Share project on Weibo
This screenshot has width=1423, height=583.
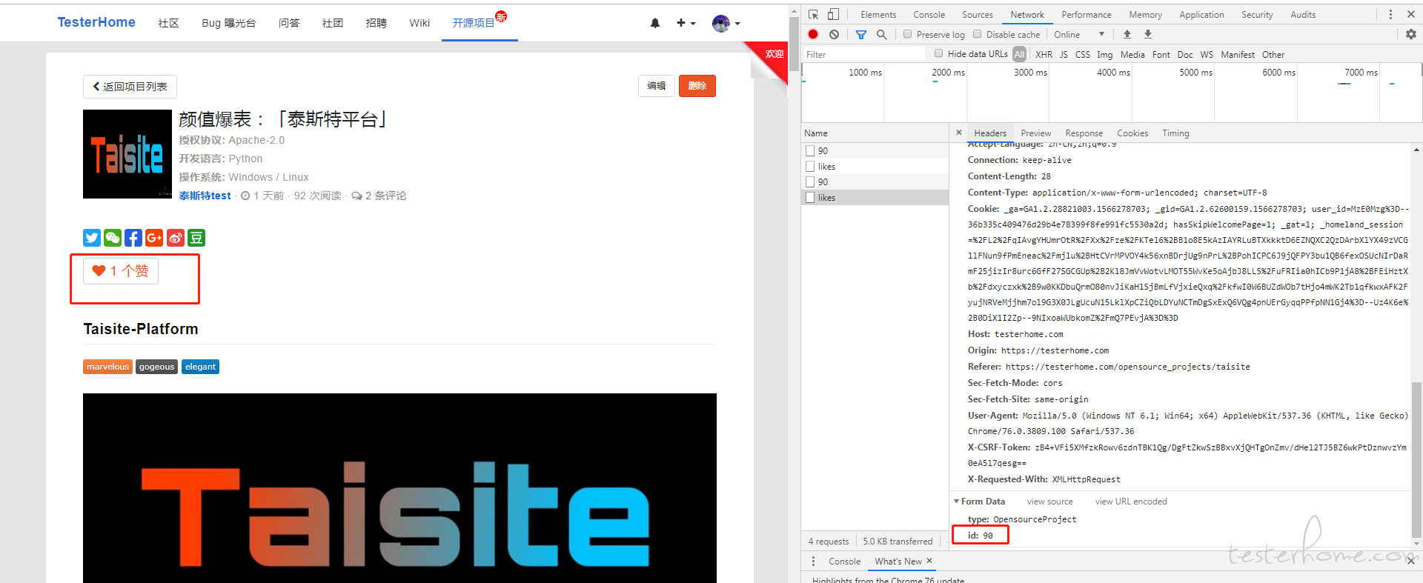[176, 238]
